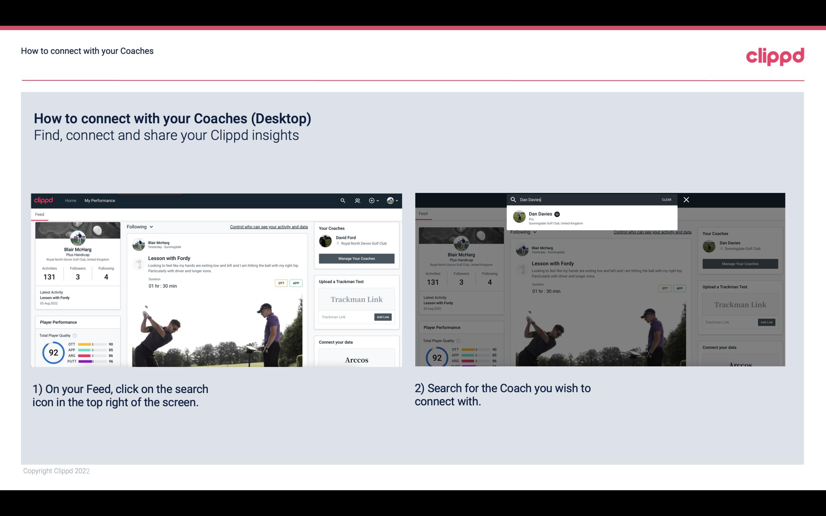Click the Add Link button for Trackman

(383, 316)
